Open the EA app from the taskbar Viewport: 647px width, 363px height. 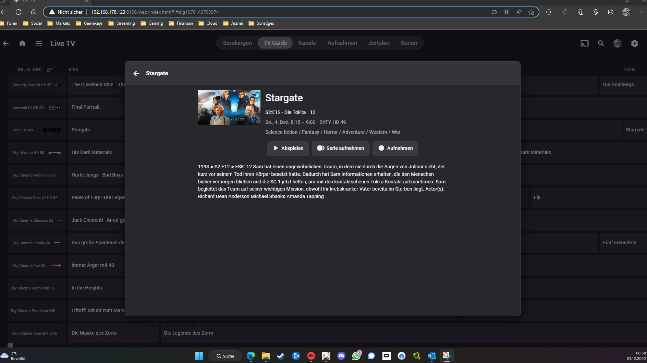(x=311, y=356)
